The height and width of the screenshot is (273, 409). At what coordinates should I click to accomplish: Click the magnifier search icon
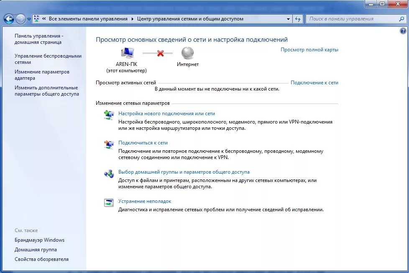(x=402, y=19)
